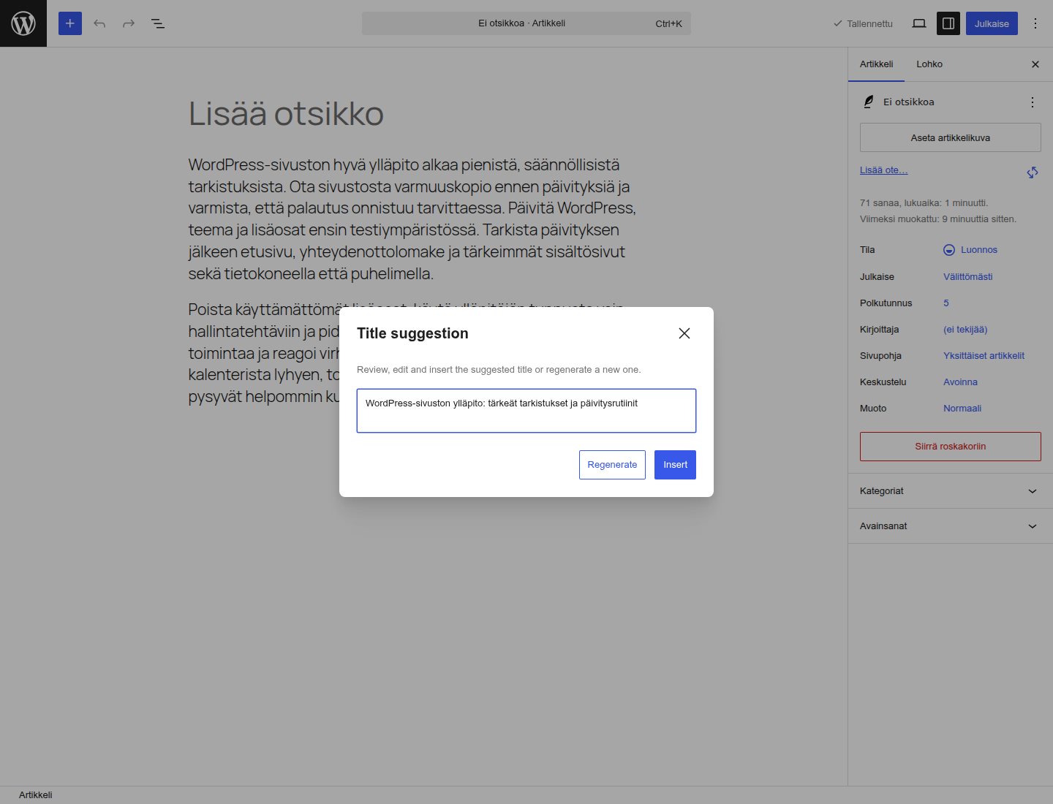The height and width of the screenshot is (804, 1053).
Task: Expand the Kategoriat panel
Action: pos(951,491)
